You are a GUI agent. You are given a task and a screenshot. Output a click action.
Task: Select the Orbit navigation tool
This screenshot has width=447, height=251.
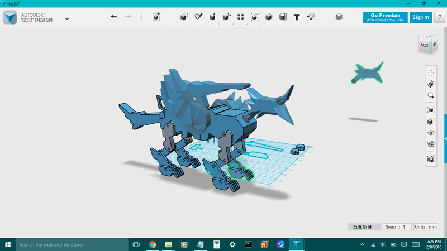click(x=431, y=84)
